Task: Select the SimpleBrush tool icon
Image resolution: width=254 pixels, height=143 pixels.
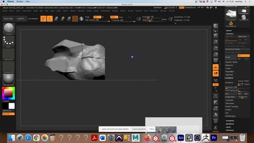Action: point(231,24)
